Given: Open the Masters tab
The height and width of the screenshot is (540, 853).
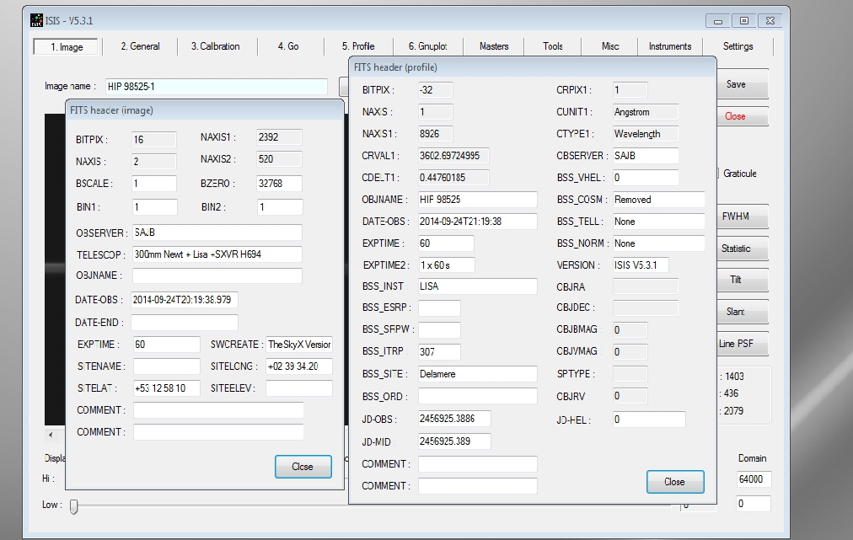Looking at the screenshot, I should click(x=494, y=46).
